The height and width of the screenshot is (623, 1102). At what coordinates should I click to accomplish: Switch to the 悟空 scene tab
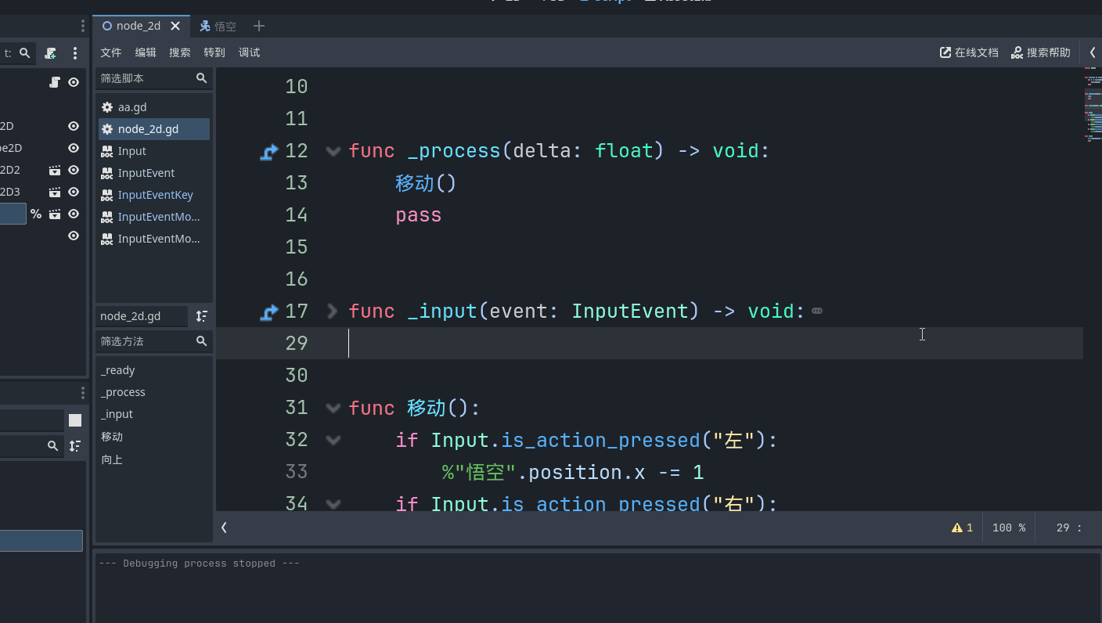click(218, 26)
